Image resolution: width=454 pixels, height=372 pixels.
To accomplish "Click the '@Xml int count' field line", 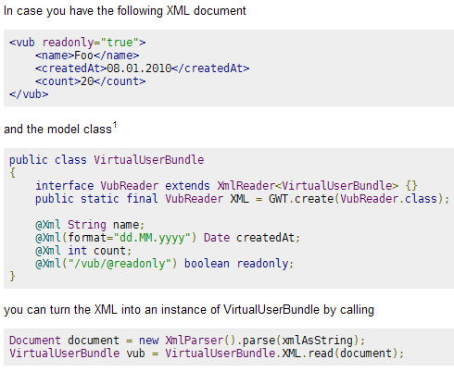I will click(83, 251).
